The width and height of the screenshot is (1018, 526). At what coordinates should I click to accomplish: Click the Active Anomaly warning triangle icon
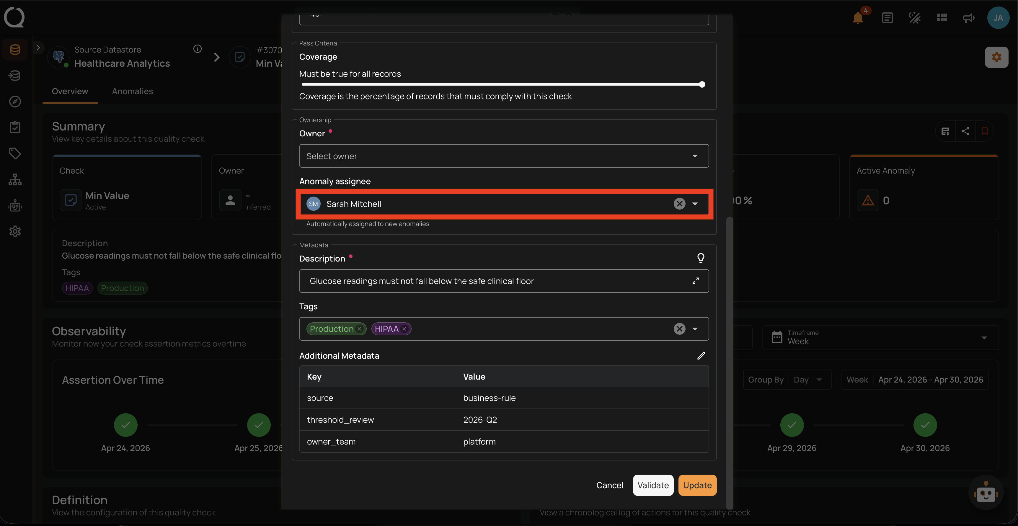(868, 200)
